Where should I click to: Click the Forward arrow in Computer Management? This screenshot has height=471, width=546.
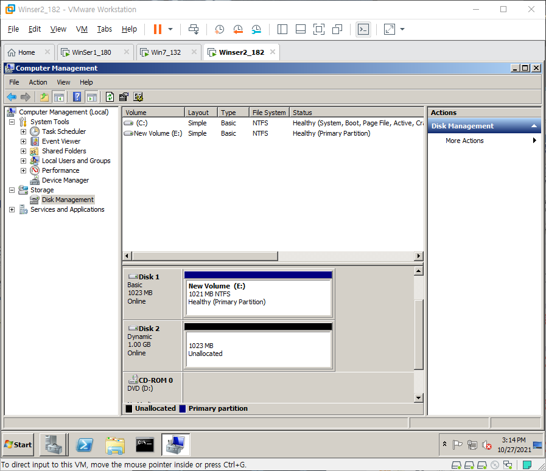point(26,97)
